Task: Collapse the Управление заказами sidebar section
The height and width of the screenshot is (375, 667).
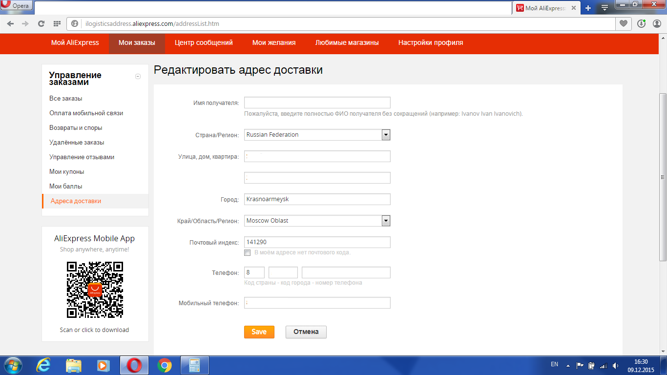Action: [138, 76]
